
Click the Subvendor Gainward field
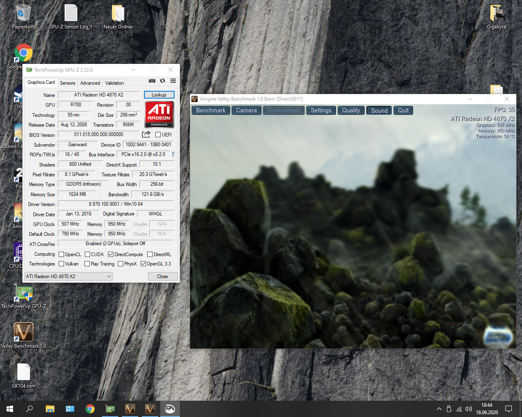(77, 145)
